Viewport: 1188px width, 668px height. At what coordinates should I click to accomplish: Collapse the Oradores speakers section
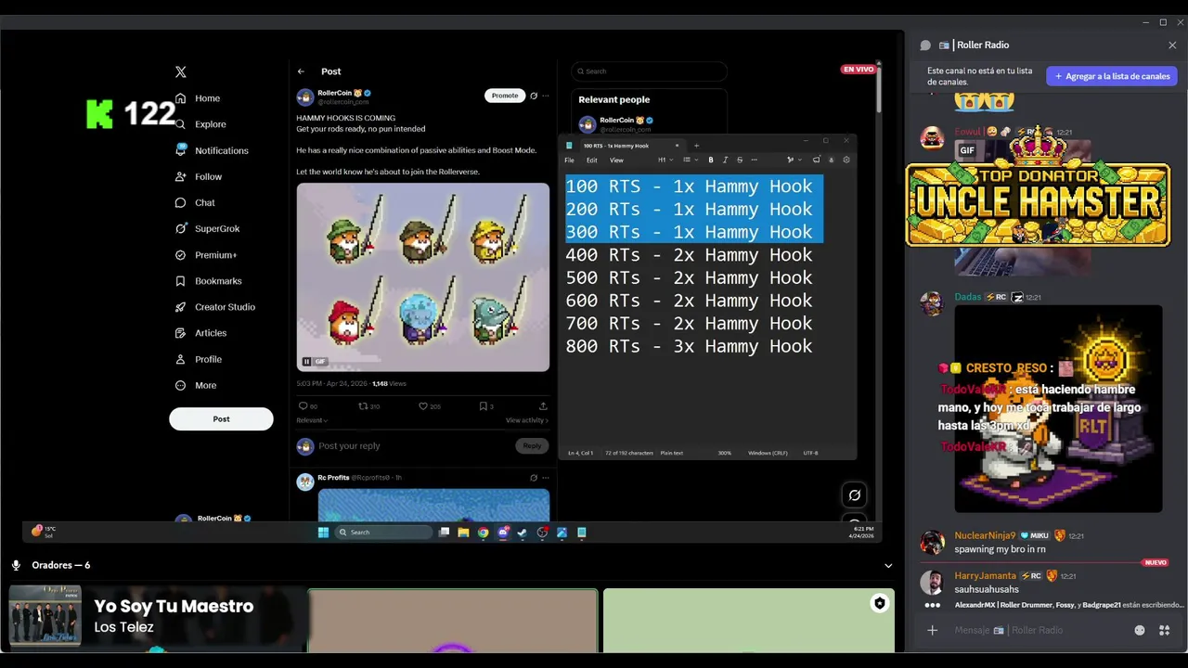pyautogui.click(x=888, y=565)
